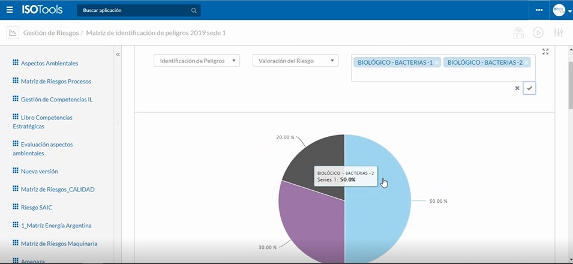This screenshot has width=573, height=264.
Task: Open Aspectos Ambientales in the sidebar
Action: [49, 63]
